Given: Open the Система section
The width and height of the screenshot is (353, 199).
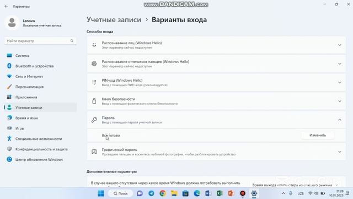Looking at the screenshot, I should pyautogui.click(x=40, y=55).
